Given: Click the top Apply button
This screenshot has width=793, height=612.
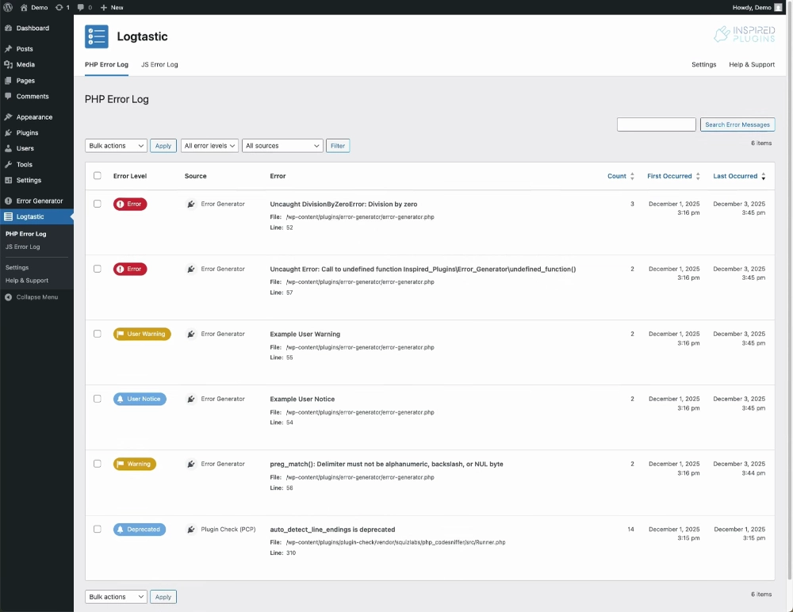Looking at the screenshot, I should tap(163, 146).
